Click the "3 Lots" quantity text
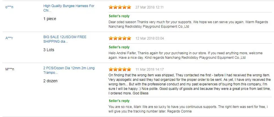Screen dimensions: 274x117 point(49,50)
